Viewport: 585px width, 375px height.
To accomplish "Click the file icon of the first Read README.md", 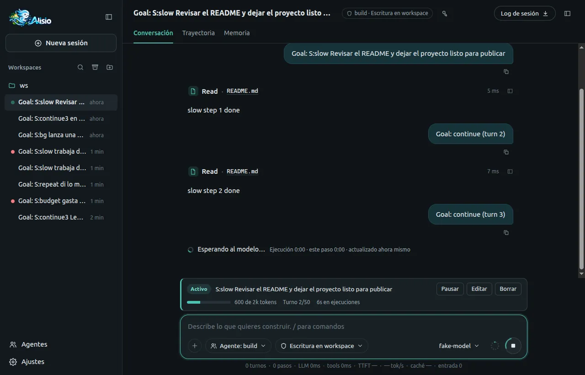I will pos(193,91).
